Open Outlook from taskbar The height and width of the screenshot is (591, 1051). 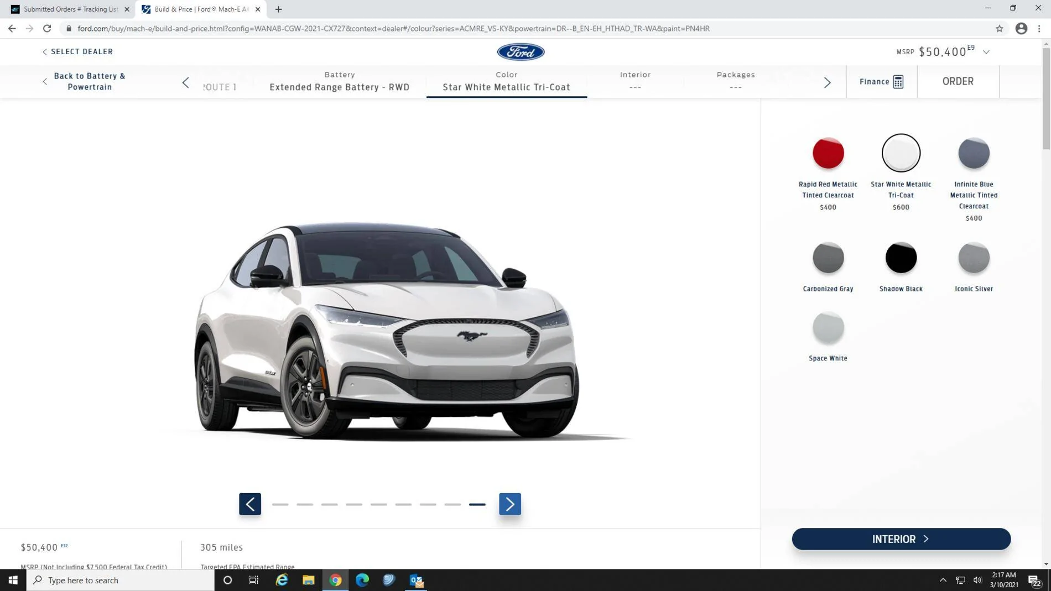[416, 580]
